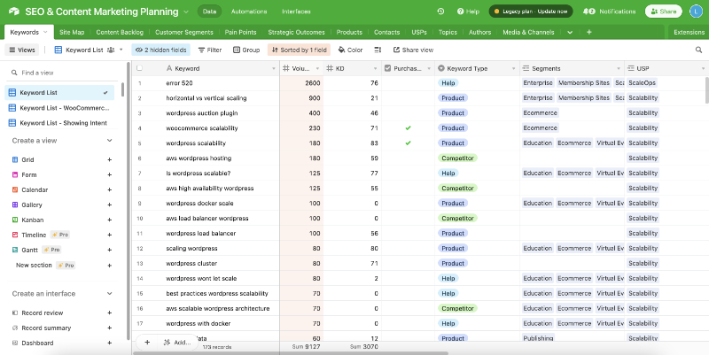Add a Gantt view plus icon
709x355 pixels.
(x=109, y=250)
